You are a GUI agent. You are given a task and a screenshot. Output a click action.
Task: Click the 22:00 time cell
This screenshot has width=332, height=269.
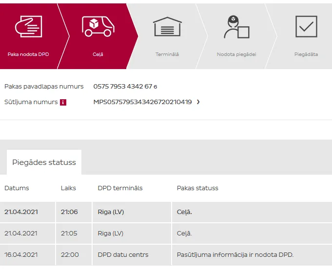click(x=74, y=254)
